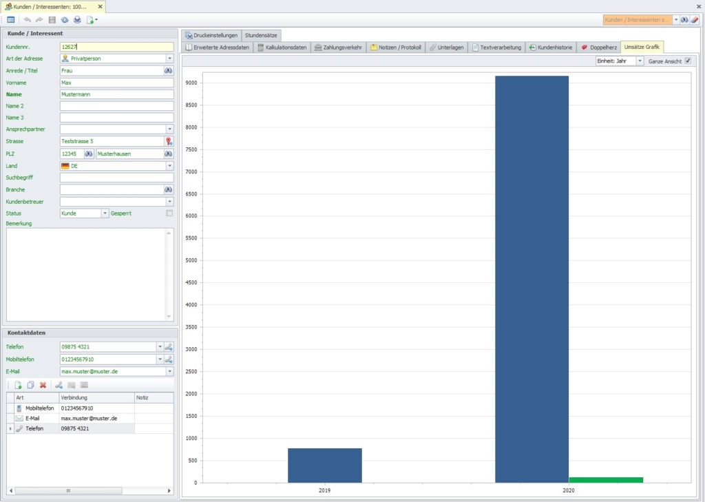Click the last gray icon in contact toolbar

84,385
